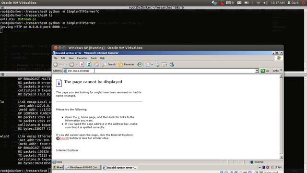Viewport: 307px width, 173px height.
Task: Click the blue XP tray device icon
Action: click(264, 168)
